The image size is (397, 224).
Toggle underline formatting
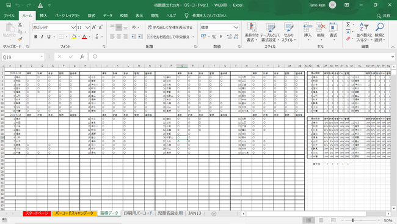(x=49, y=37)
